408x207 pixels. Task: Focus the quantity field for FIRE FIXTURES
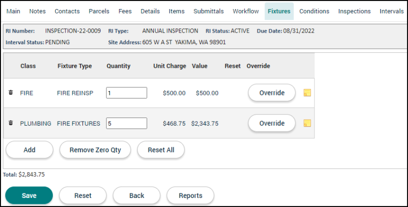pos(127,123)
